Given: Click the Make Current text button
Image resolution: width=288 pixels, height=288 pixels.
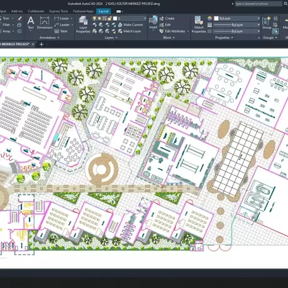Looking at the screenshot, I should [133, 25].
